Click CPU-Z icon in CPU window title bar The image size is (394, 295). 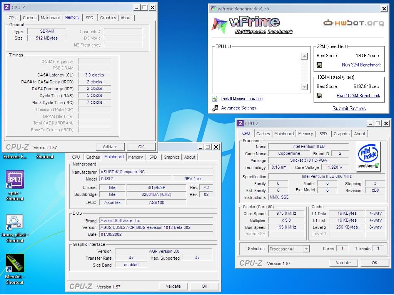(x=240, y=123)
